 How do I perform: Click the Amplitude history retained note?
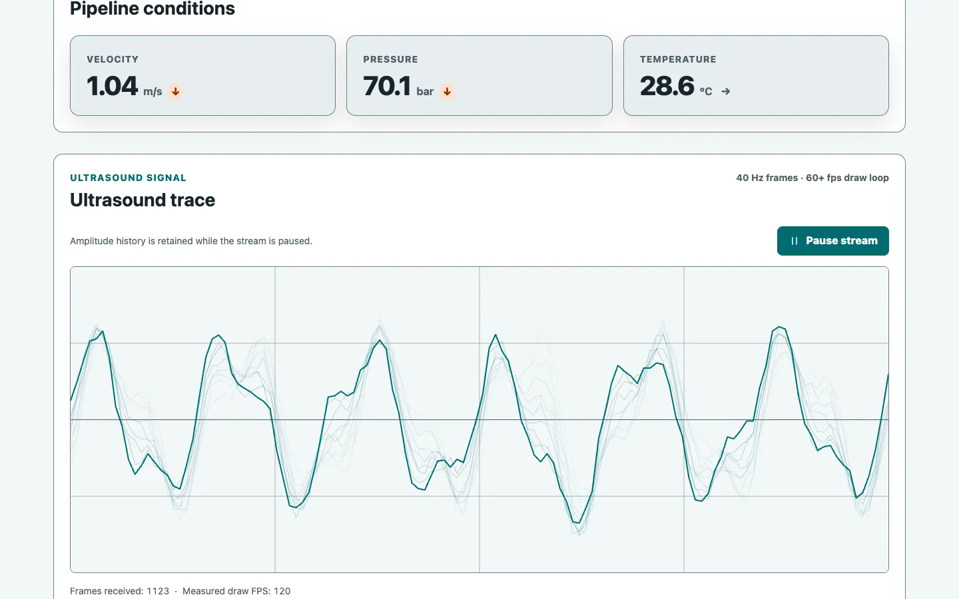coord(191,241)
